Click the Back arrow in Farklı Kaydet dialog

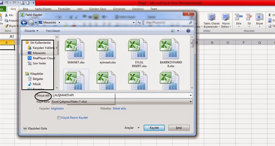pyautogui.click(x=24, y=23)
